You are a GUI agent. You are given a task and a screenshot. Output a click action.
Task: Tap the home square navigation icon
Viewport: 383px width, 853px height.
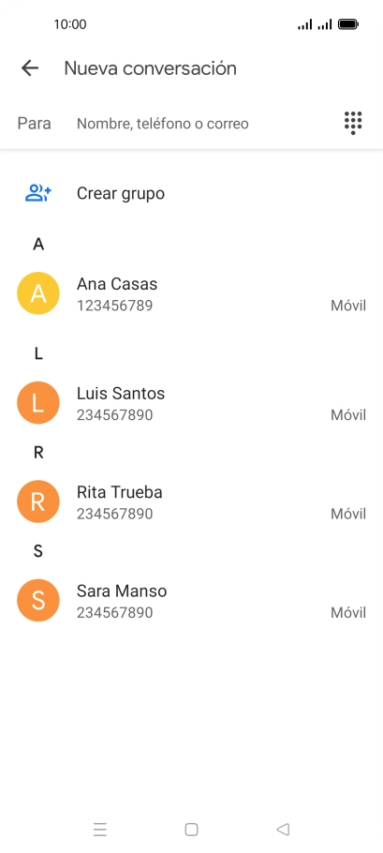click(191, 829)
